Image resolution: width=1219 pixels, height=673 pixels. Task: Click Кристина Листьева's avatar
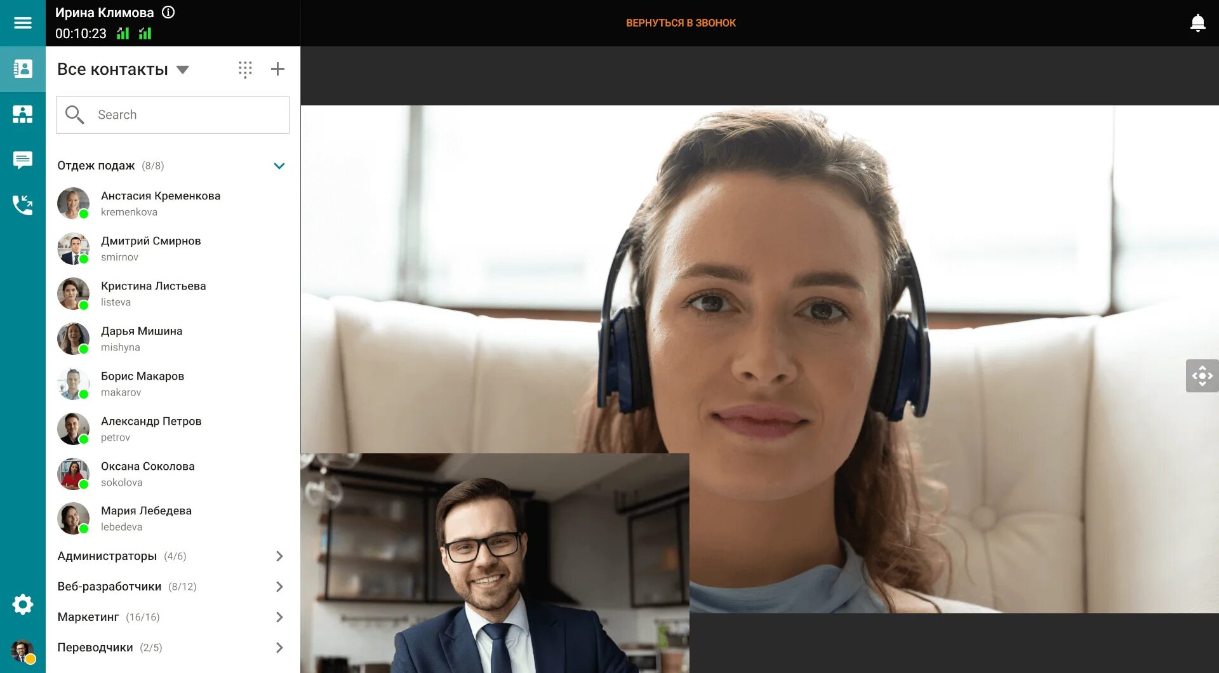[73, 293]
